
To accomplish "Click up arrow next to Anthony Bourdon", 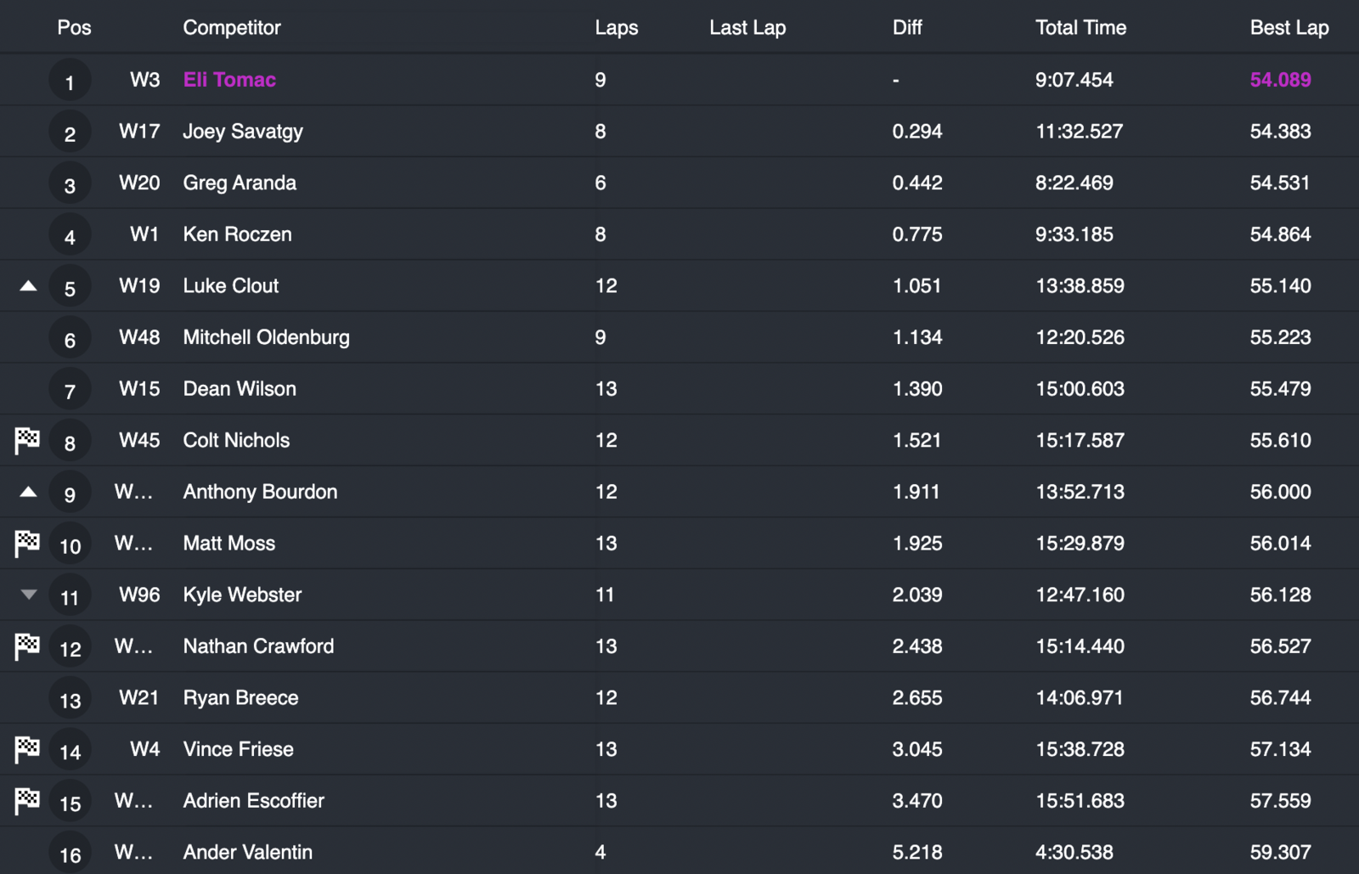I will [x=28, y=492].
